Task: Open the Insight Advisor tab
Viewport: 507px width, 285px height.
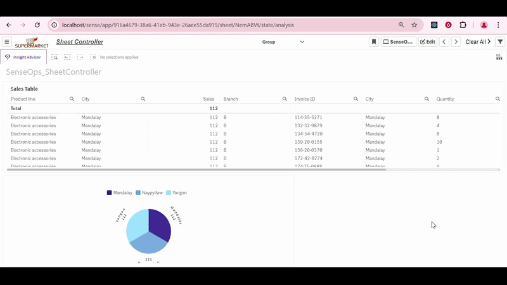Action: click(23, 57)
